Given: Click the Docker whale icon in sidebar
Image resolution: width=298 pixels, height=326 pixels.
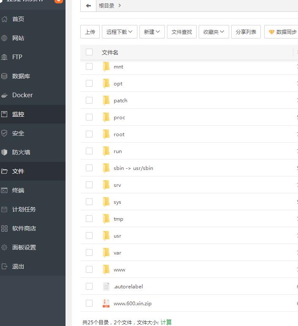Looking at the screenshot, I should [5, 95].
